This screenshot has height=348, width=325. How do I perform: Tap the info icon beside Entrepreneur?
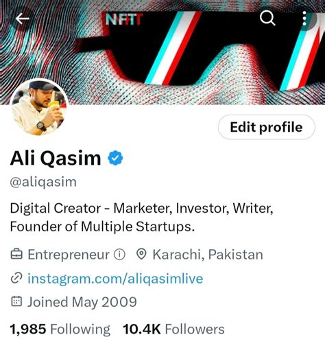point(119,255)
